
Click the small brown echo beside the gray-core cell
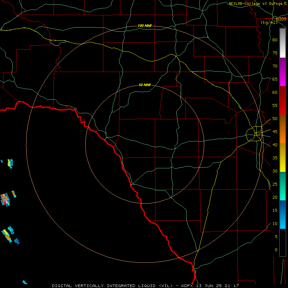(x=14, y=194)
